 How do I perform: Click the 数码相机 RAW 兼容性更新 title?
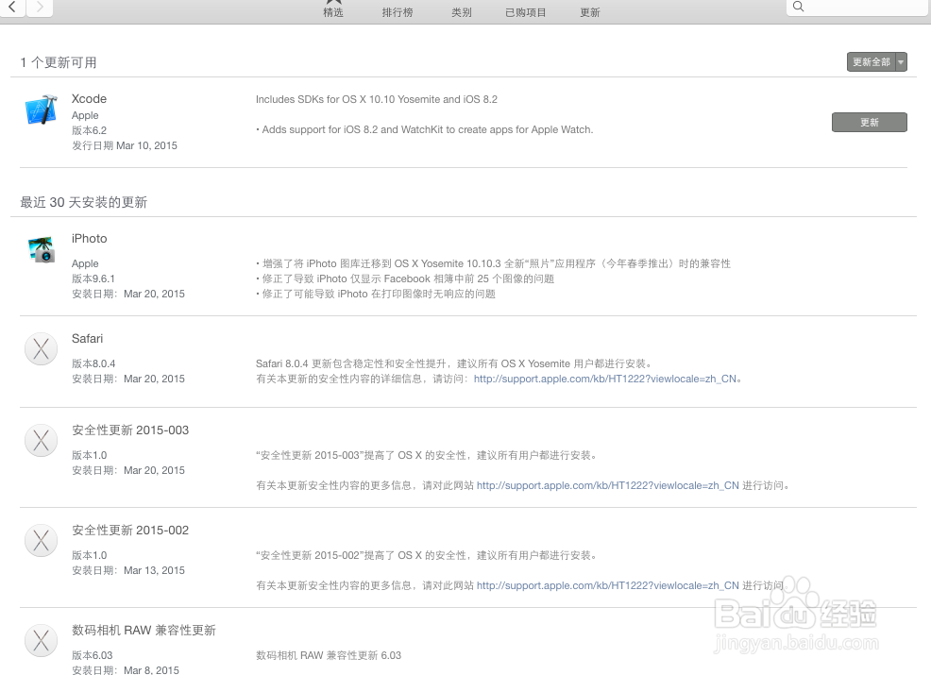coord(144,630)
